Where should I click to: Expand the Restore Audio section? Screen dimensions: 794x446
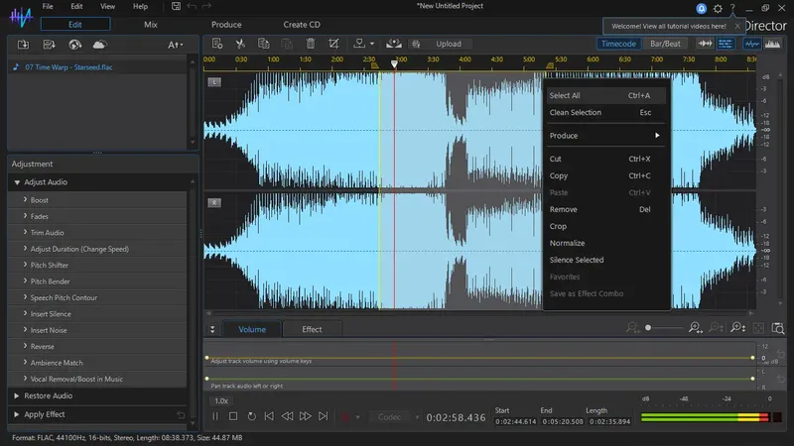(45, 395)
